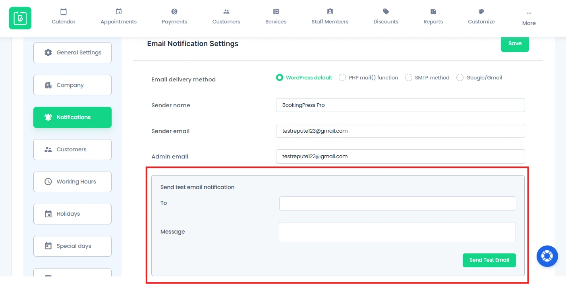
Task: Open the More menu label
Action: point(529,23)
